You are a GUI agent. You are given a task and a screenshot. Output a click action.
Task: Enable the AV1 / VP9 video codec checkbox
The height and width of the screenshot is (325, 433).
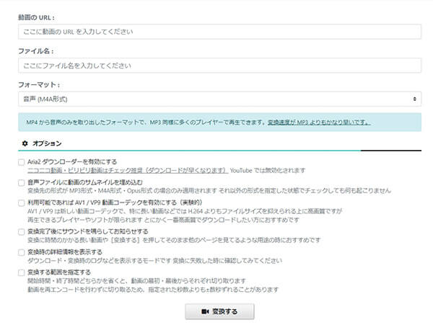click(21, 203)
